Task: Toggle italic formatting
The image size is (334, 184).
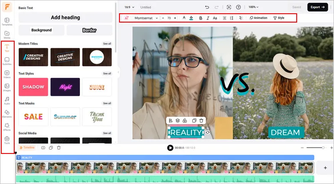Action: (x=208, y=18)
